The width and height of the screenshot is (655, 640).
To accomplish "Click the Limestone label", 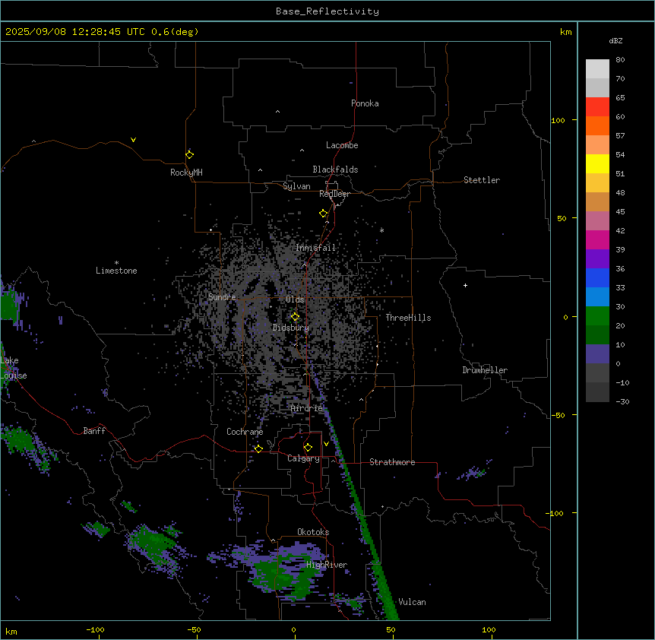I will coord(116,271).
